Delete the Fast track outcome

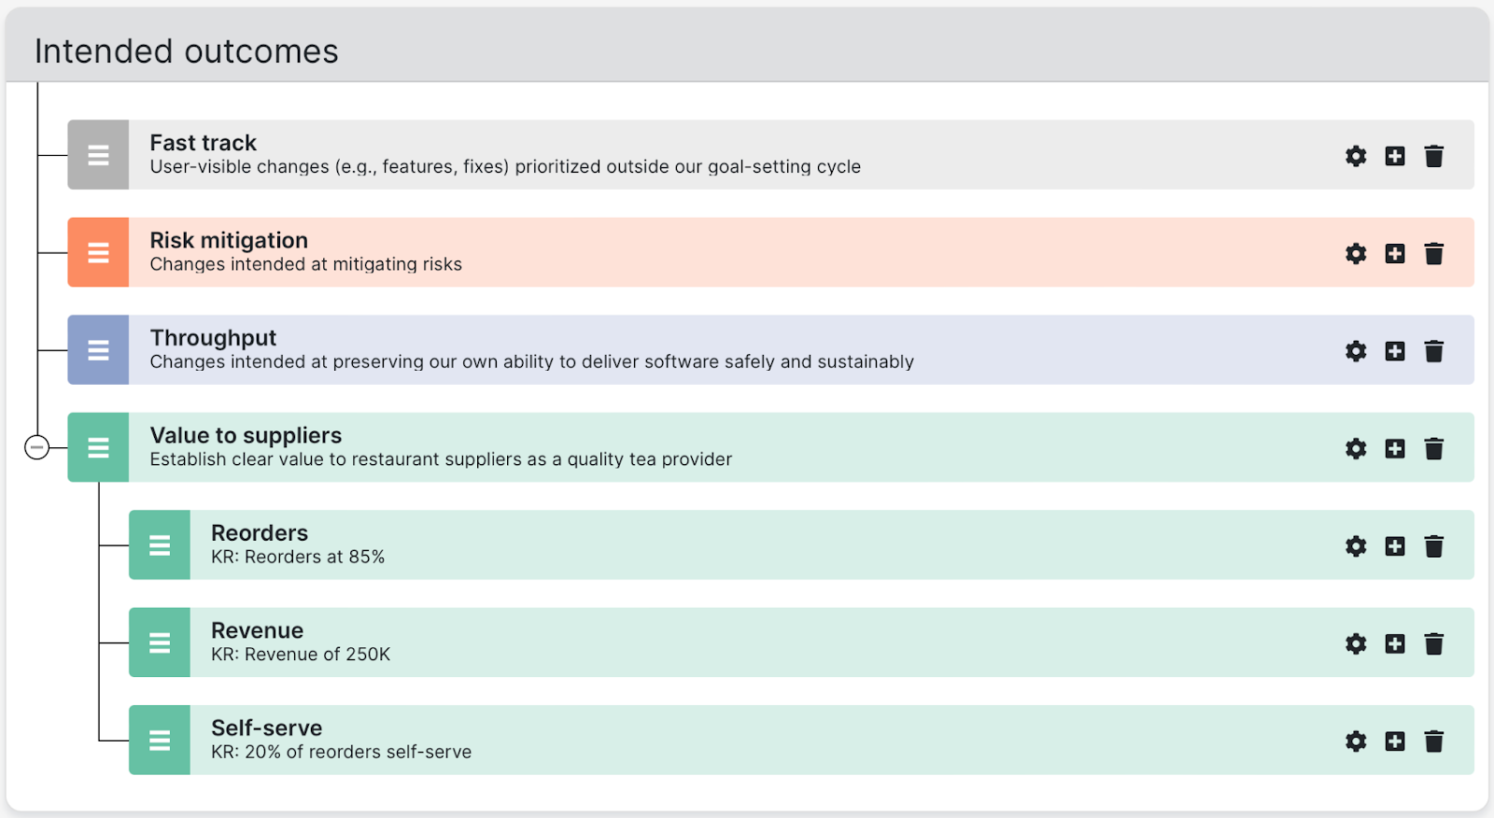(x=1434, y=156)
